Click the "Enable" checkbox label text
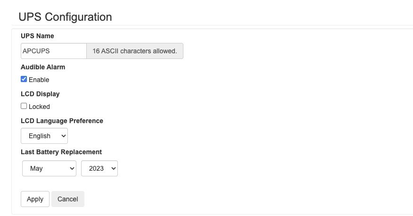413x216 pixels. (x=39, y=80)
